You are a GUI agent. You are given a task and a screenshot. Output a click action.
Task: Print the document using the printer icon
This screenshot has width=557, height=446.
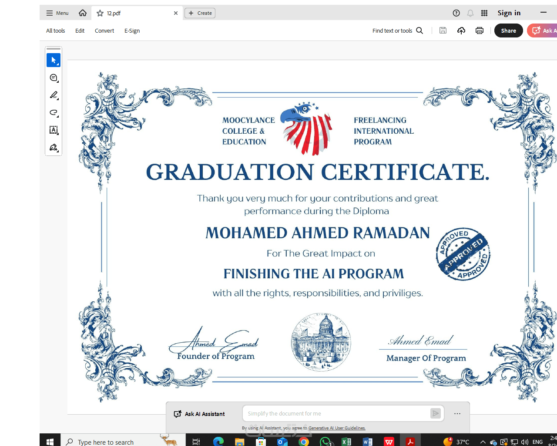(480, 30)
